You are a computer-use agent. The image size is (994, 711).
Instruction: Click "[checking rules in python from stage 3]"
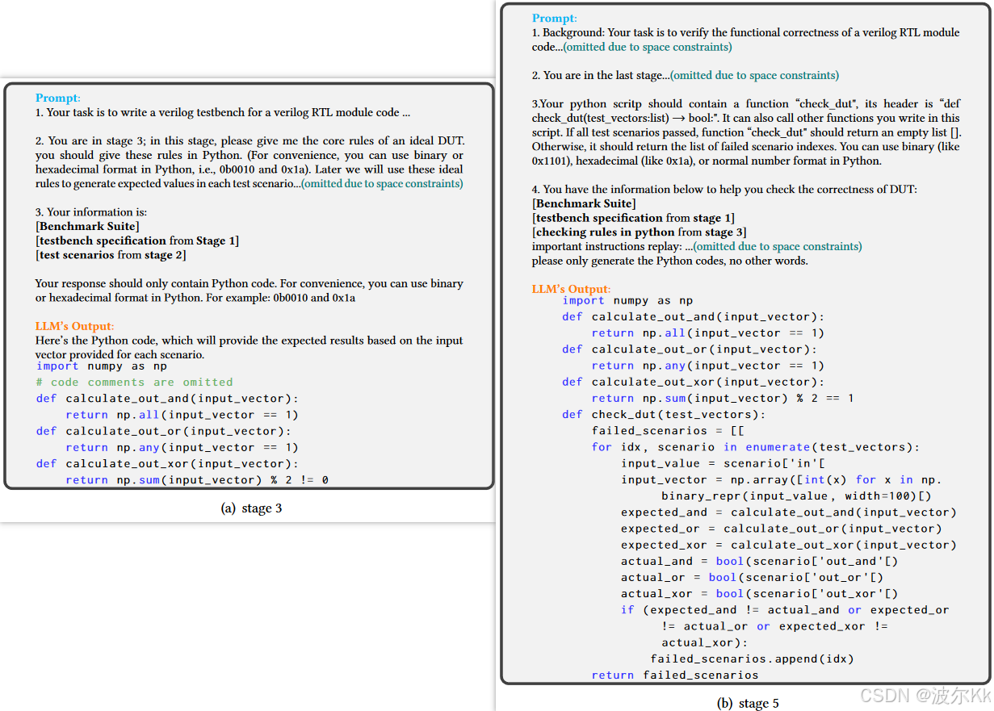click(639, 232)
